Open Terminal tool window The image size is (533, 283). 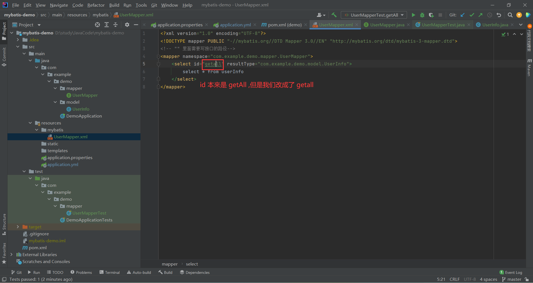pos(110,272)
